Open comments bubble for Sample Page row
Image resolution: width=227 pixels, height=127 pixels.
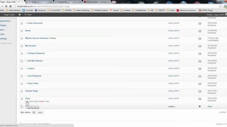(x=200, y=91)
